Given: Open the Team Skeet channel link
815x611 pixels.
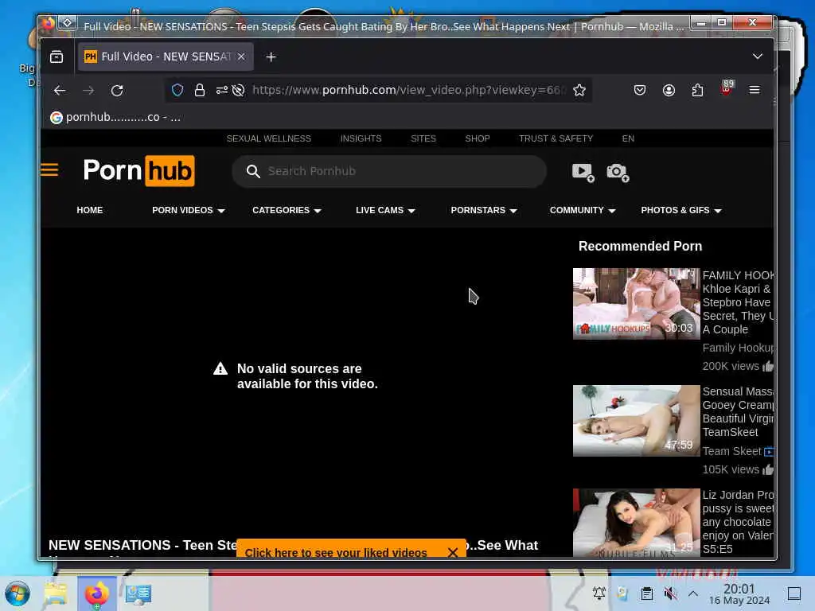Looking at the screenshot, I should tap(732, 452).
